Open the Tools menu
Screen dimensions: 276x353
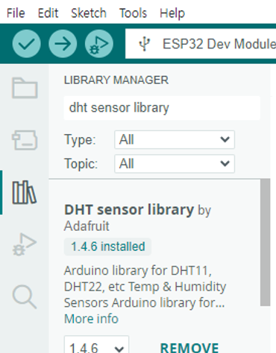[x=133, y=13]
